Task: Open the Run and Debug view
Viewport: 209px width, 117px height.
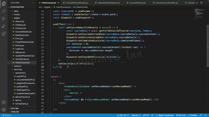Action: 4,26
